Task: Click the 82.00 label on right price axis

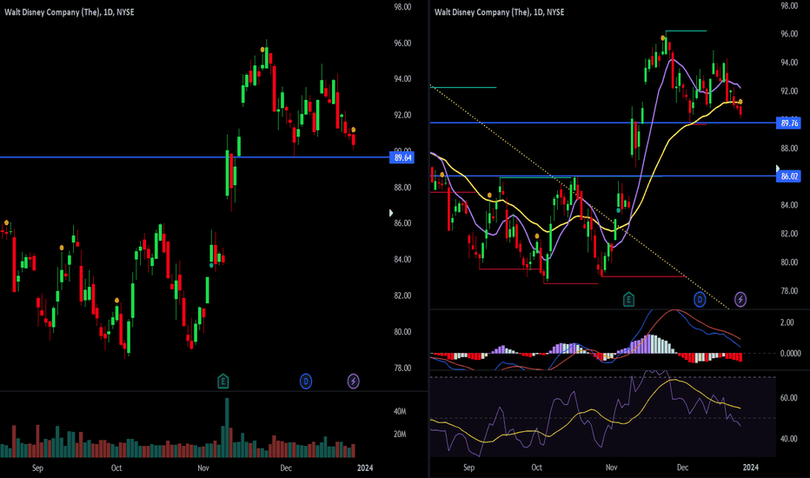Action: pos(789,234)
